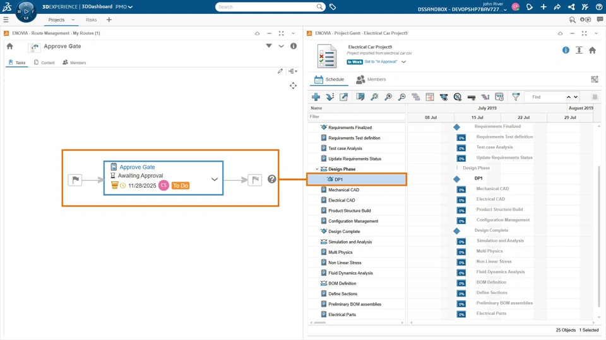The image size is (606, 340).
Task: Click the Electrical CAD 0% progress bar
Action: 461,200
